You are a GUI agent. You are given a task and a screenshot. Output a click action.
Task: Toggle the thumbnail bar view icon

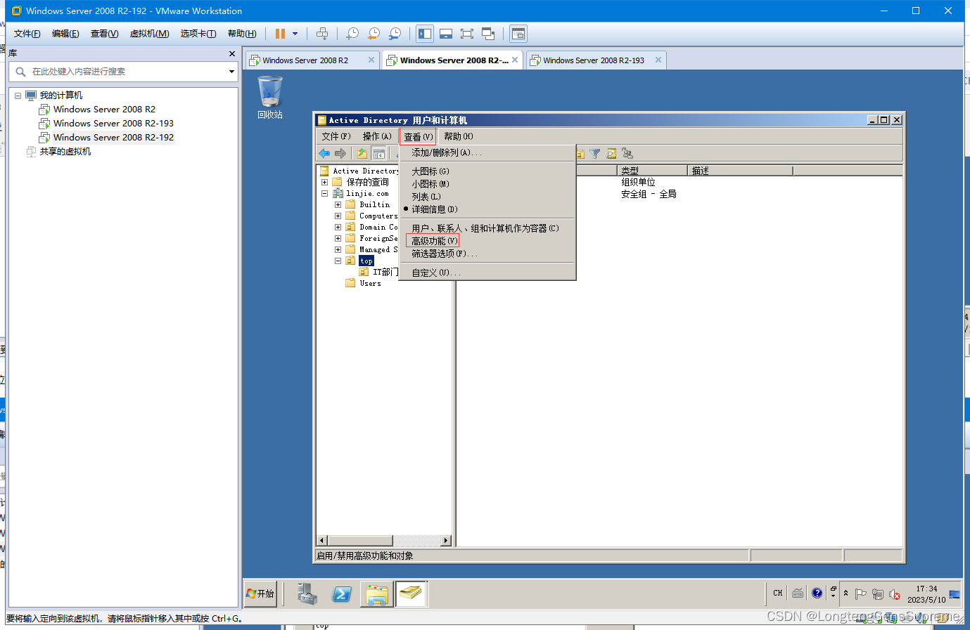(446, 34)
